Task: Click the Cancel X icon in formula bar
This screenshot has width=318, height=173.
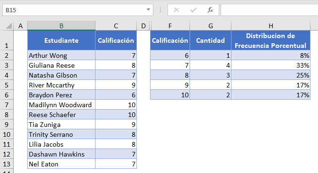Action: pyautogui.click(x=176, y=10)
